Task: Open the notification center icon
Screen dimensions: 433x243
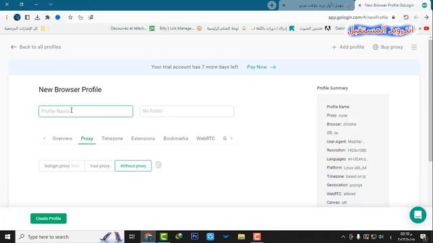Action: coord(423,237)
